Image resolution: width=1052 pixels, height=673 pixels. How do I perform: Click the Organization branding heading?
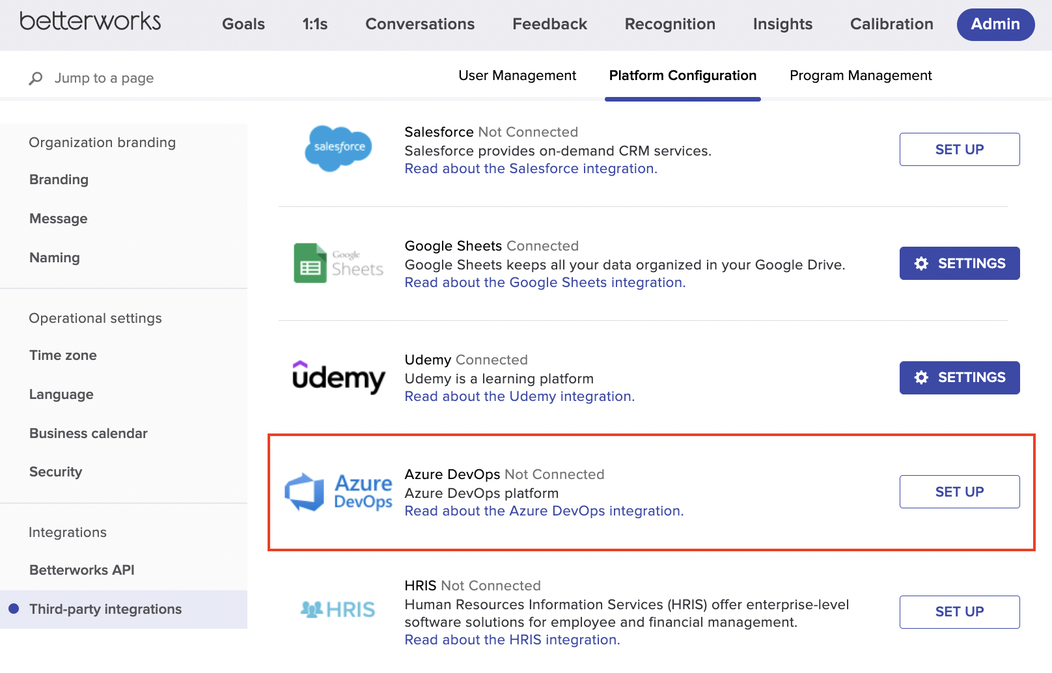[102, 143]
